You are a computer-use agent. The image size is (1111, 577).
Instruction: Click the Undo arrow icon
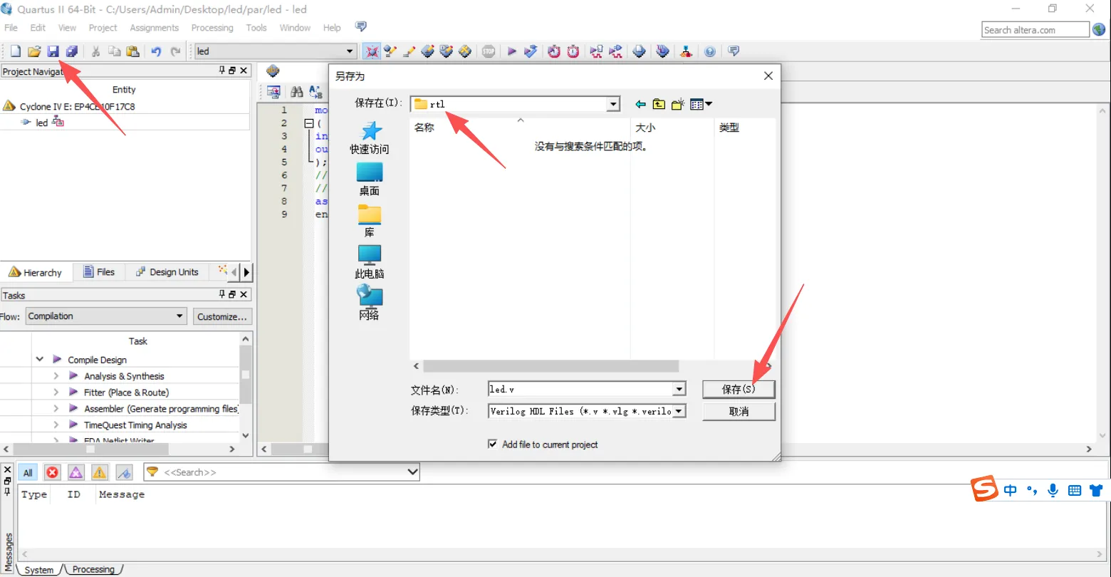click(156, 51)
